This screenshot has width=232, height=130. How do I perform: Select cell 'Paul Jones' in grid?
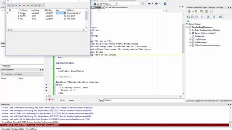[x=71, y=19]
